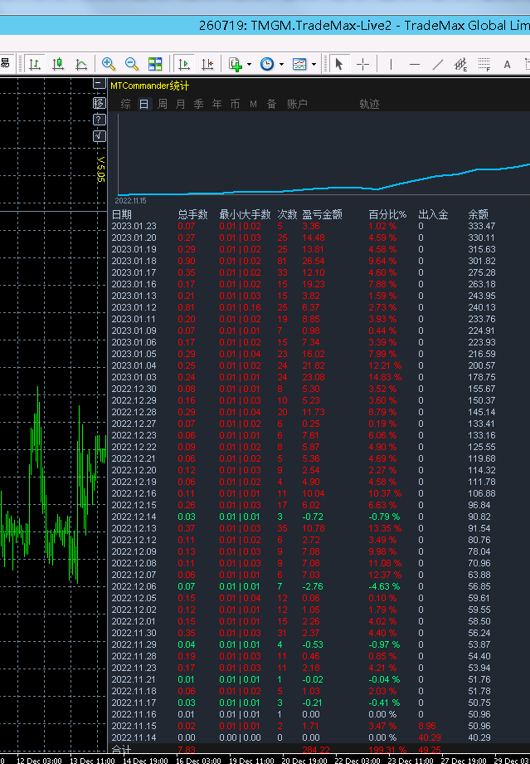Open the chart templates icon
Viewport: 530px width, 764px height.
pos(299,64)
